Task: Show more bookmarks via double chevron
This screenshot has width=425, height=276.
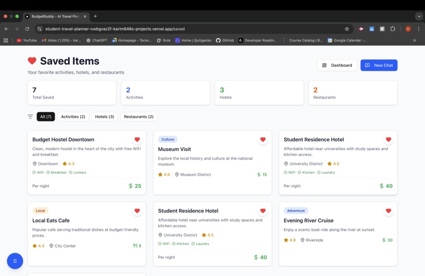Action: tap(414, 41)
